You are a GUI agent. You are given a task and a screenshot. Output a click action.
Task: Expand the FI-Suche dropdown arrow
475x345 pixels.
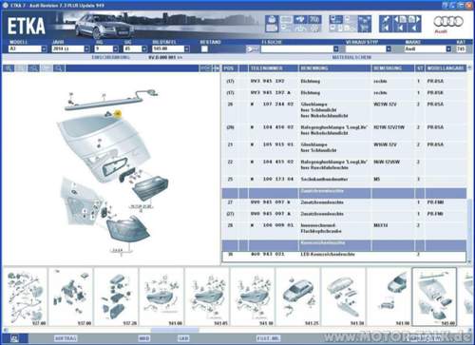(x=336, y=48)
